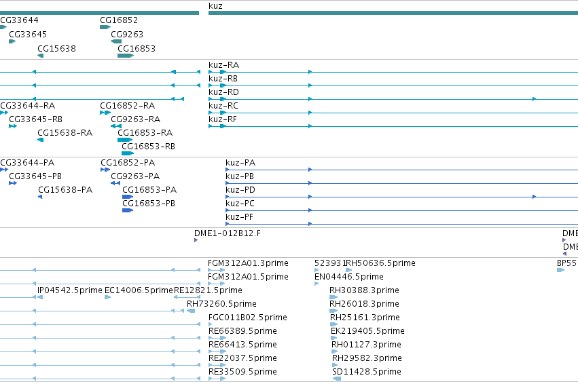Screen dimensions: 578x382
Task: Click the RE66389.5prime EST label
Action: [x=242, y=332]
